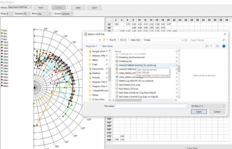Click the 180° row header in table
232x149 pixels.
109,140
